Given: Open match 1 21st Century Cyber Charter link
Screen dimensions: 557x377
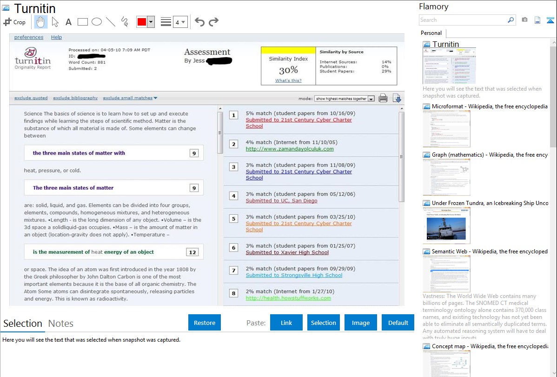Looking at the screenshot, I should (x=299, y=123).
